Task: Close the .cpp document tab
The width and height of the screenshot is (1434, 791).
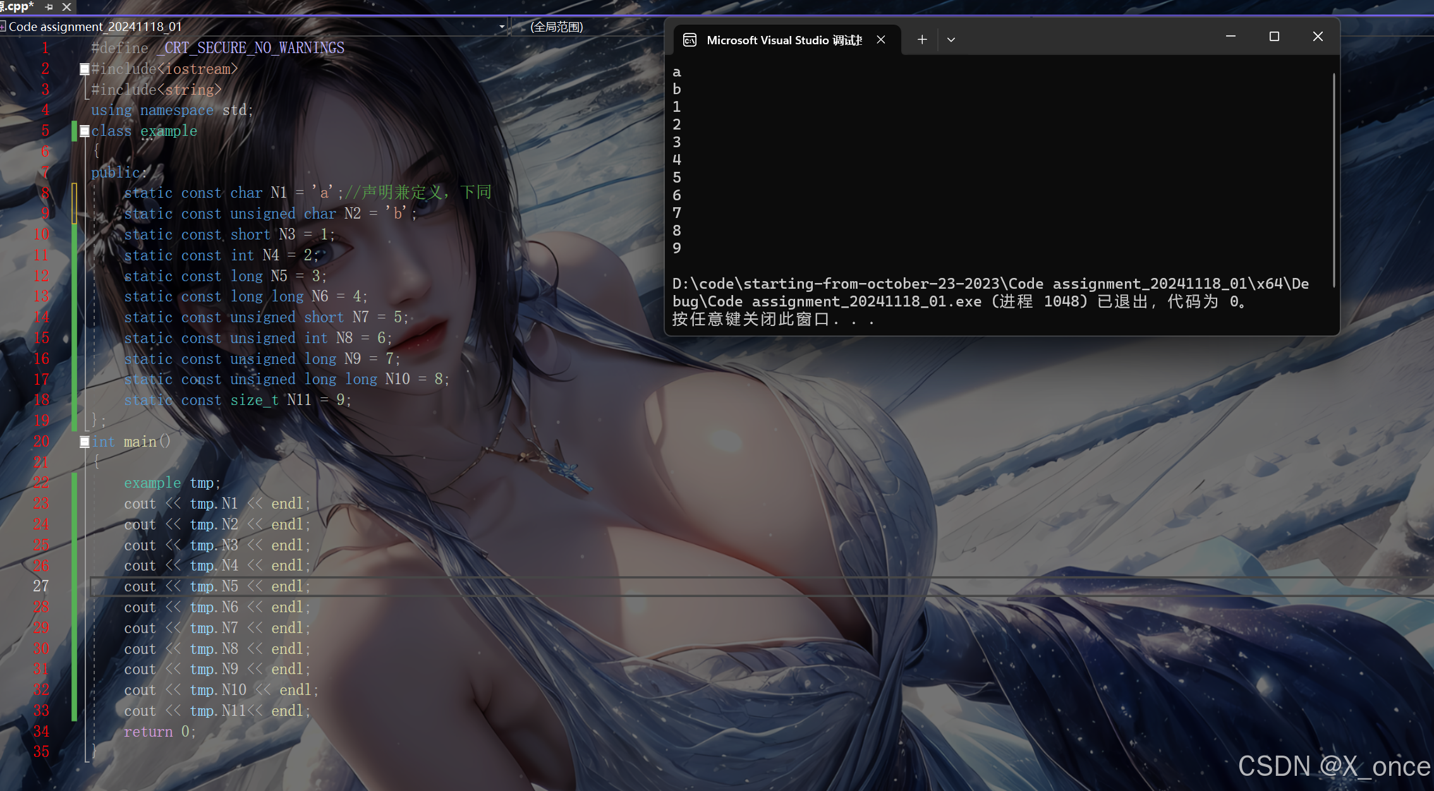Action: pos(66,7)
